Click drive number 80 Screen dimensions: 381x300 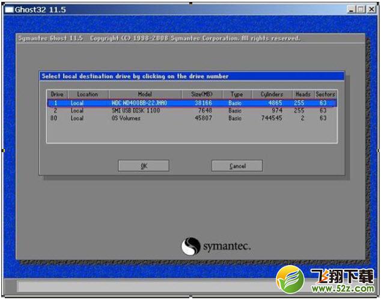click(54, 118)
